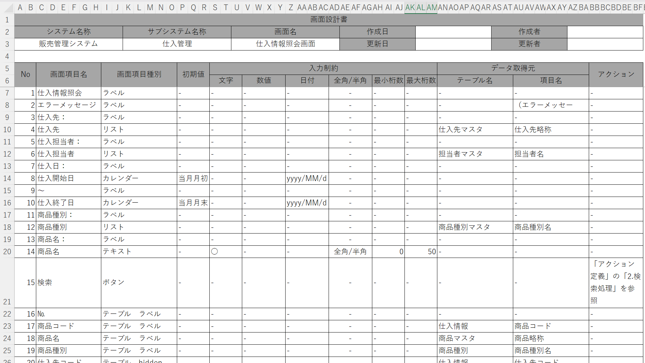645x363 pixels.
Task: Click the 仕入開始日 item cell
Action: coord(69,178)
